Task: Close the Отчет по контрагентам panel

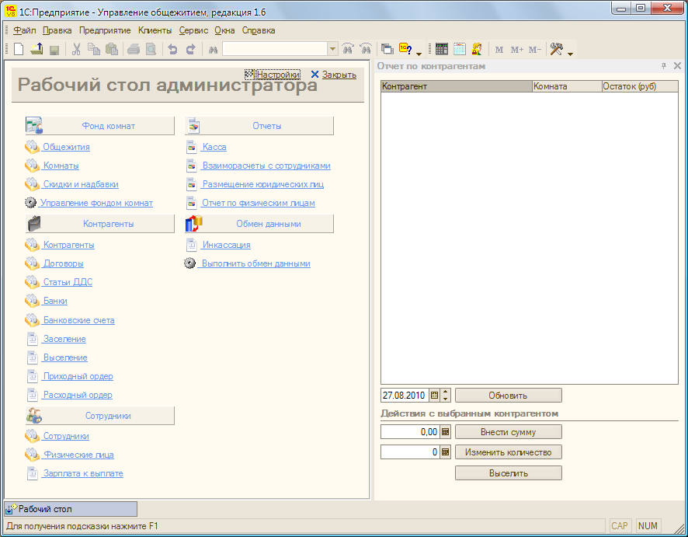Action: 677,66
